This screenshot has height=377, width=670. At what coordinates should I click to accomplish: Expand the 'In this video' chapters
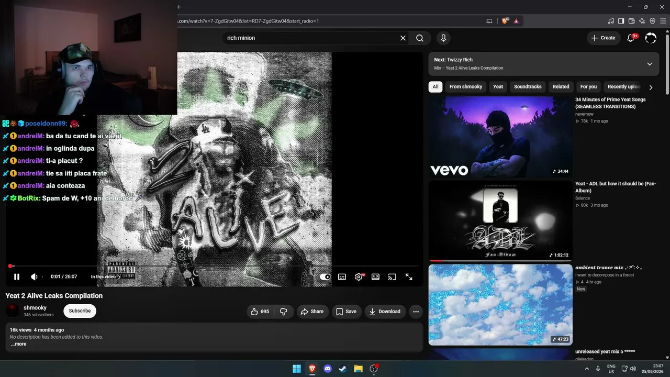[106, 277]
